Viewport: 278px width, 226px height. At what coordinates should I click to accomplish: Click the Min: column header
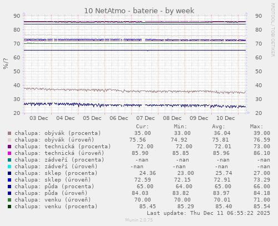(x=180, y=127)
